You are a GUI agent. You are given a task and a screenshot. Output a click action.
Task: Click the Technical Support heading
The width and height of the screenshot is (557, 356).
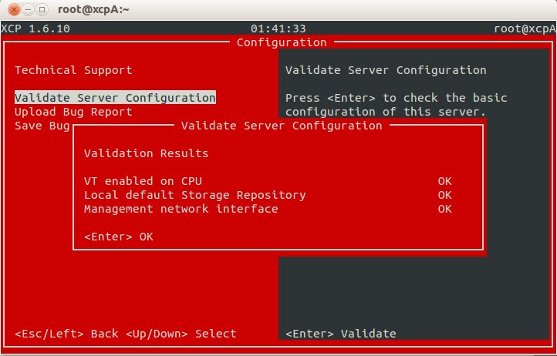(73, 70)
